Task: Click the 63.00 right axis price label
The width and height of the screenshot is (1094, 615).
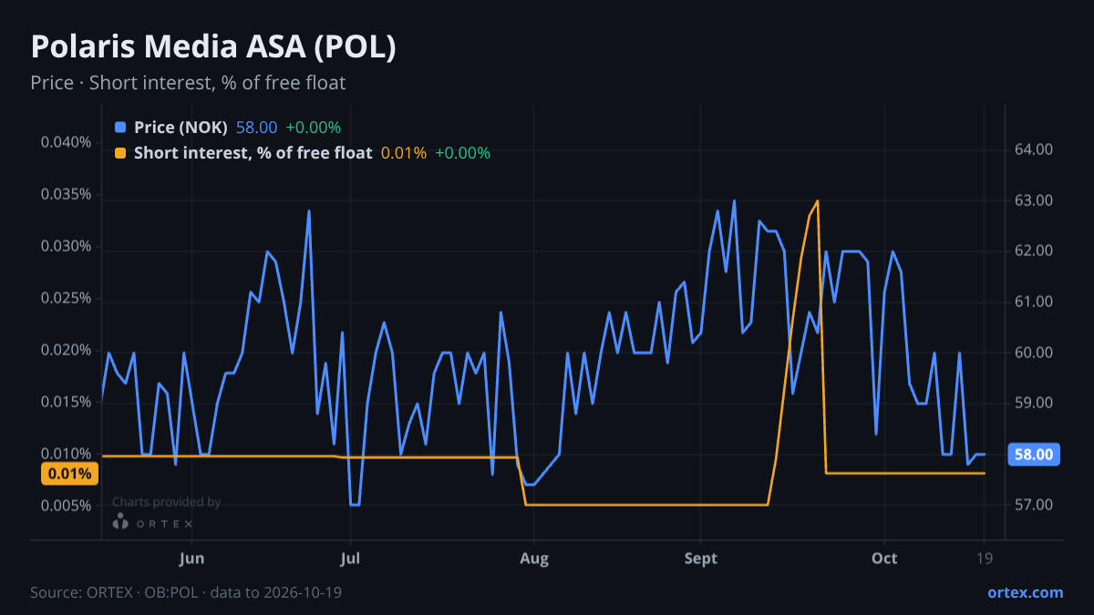Action: click(1034, 200)
